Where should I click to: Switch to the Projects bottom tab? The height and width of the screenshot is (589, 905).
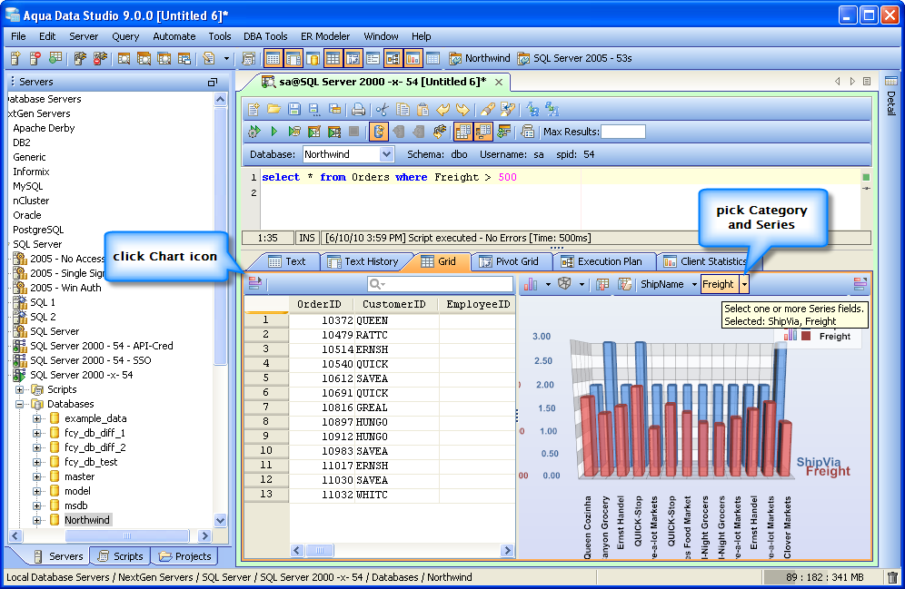coord(185,556)
